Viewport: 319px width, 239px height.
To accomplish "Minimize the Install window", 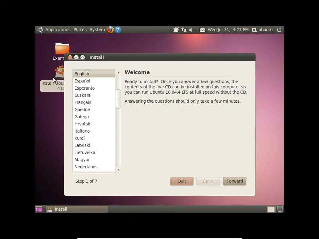I will click(76, 57).
